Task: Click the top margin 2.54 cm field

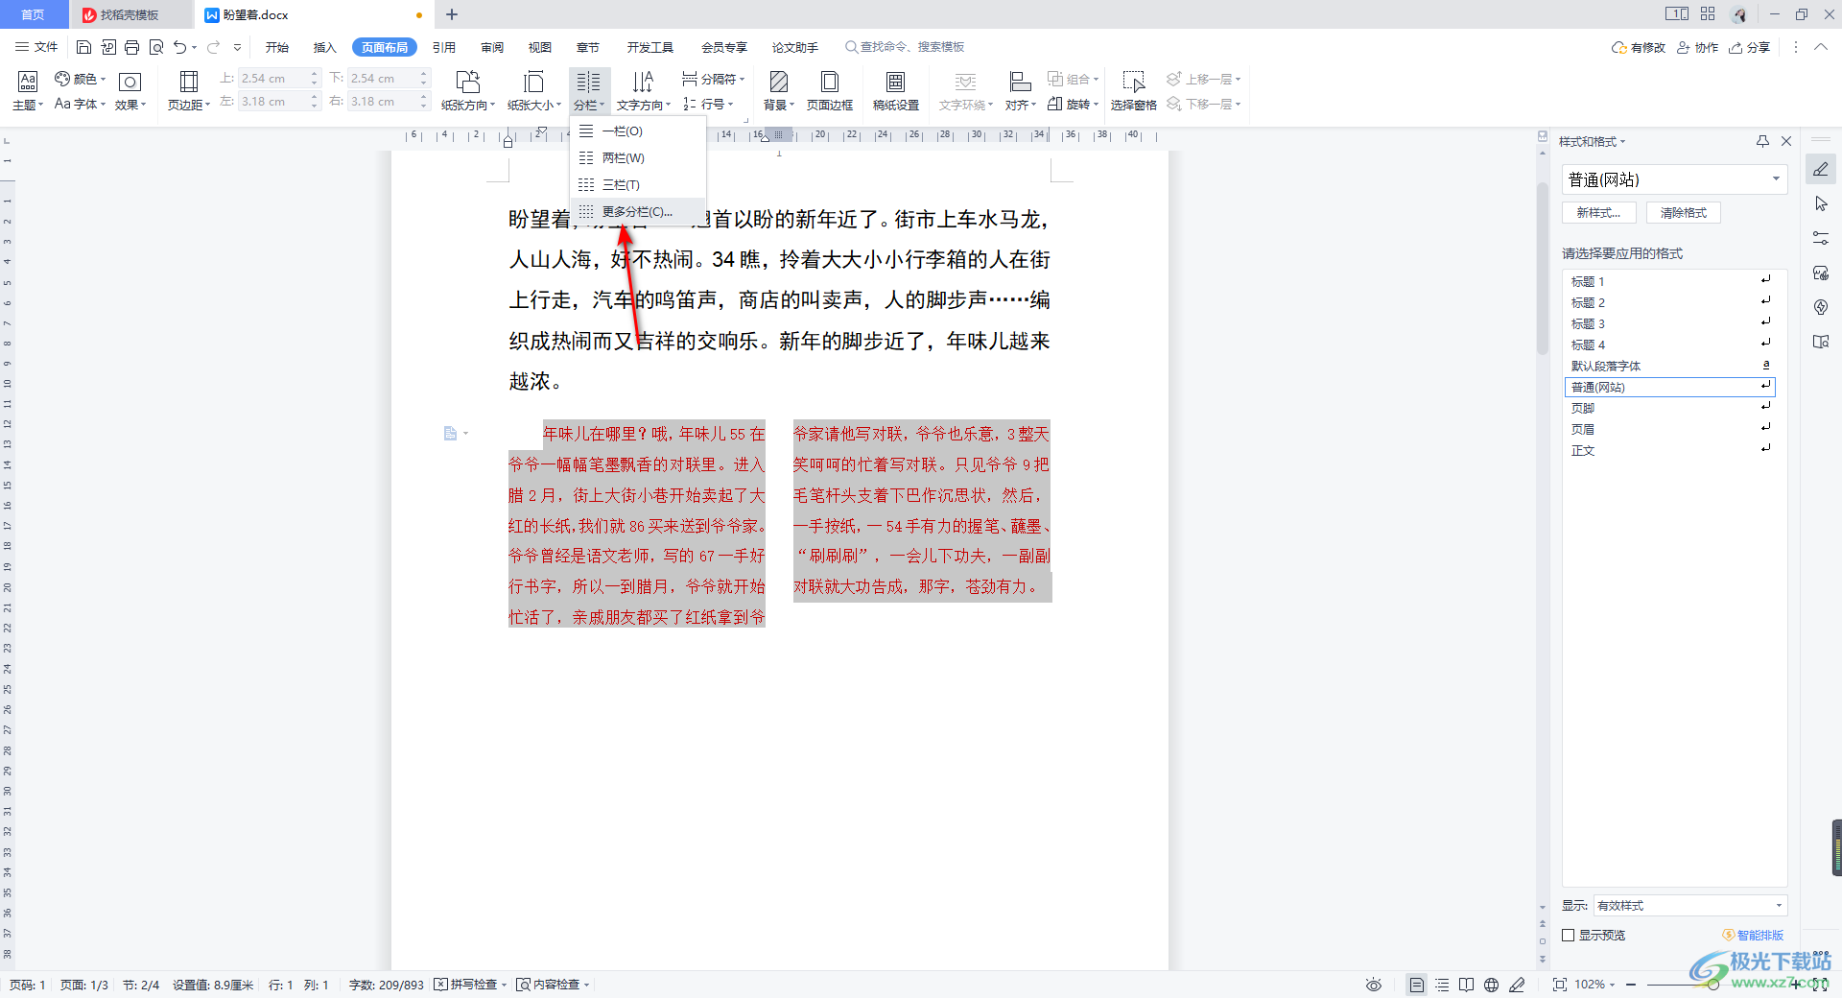Action: pos(280,79)
